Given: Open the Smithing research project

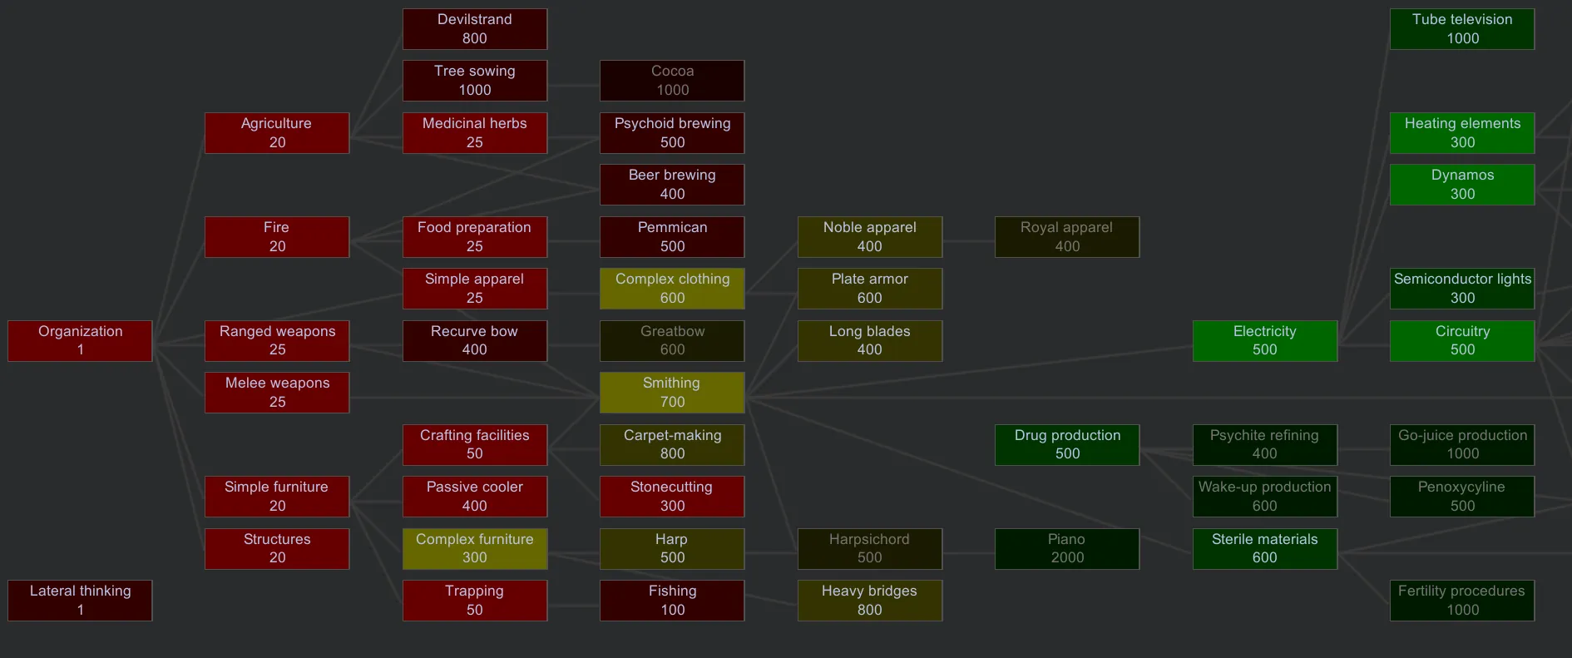Looking at the screenshot, I should pyautogui.click(x=672, y=393).
